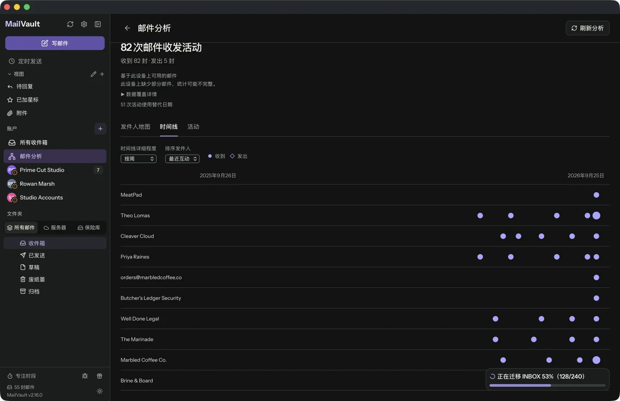Screen dimensions: 620x401
Task: Switch folder scope to 所有邮件
Action: click(x=21, y=228)
